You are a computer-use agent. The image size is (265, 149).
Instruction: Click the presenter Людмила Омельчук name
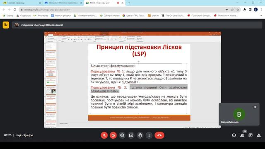42,25
